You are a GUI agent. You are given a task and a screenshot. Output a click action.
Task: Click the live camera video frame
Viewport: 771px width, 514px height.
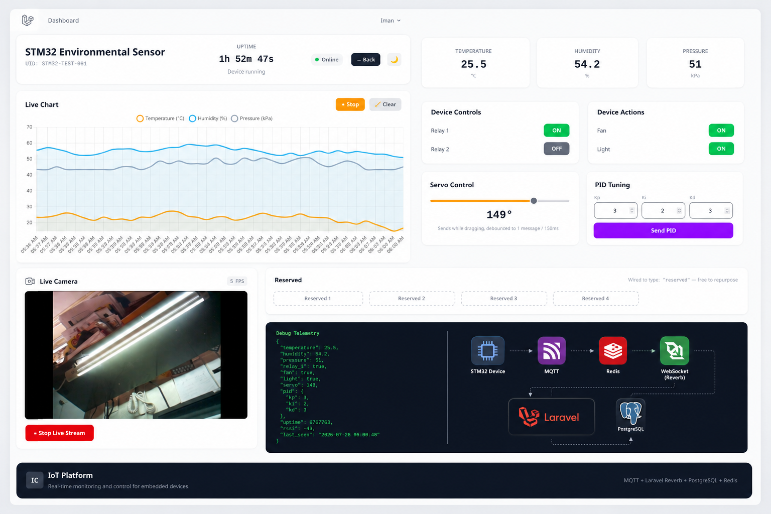pos(136,355)
